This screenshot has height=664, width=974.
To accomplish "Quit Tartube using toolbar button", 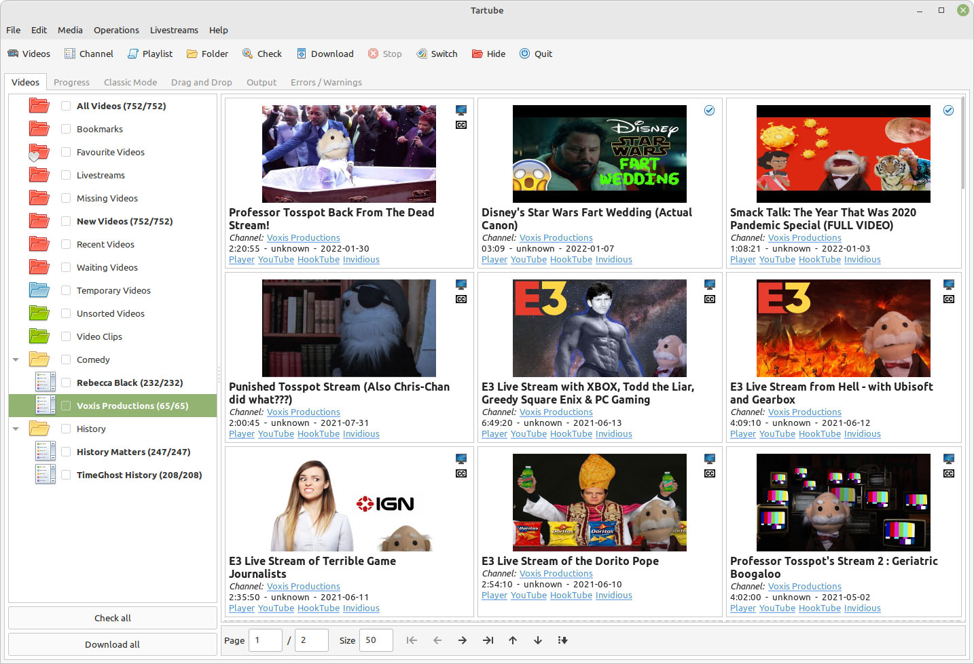I will [x=536, y=54].
